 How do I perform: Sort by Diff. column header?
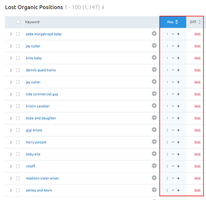click(x=195, y=22)
